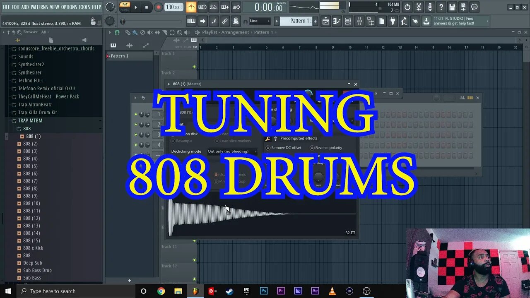This screenshot has width=530, height=298.
Task: Mute channel 1 green LED
Action: coord(135,114)
